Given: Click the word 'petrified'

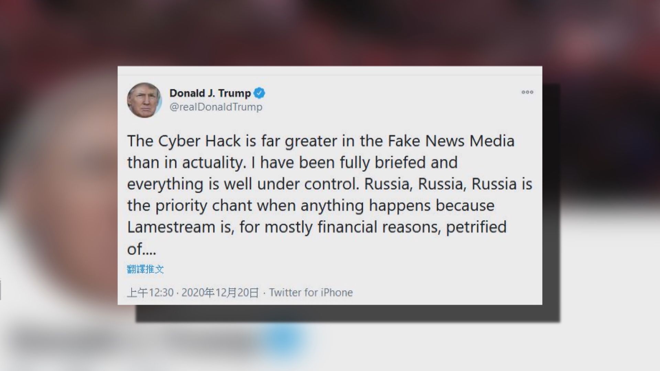Looking at the screenshot, I should coord(476,227).
